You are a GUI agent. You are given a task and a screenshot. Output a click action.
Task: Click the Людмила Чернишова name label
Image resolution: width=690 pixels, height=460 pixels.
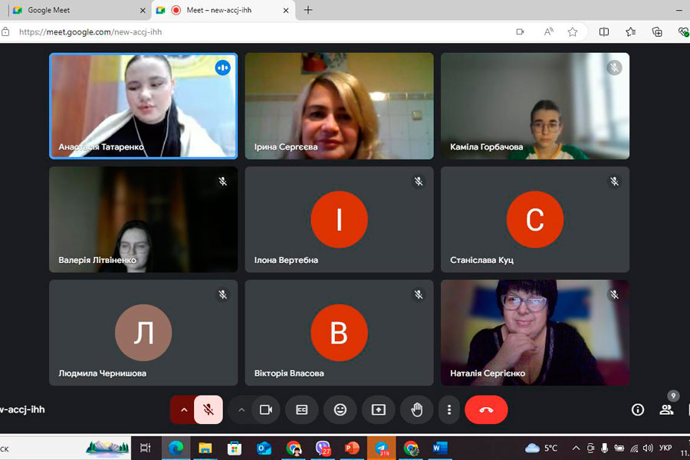pyautogui.click(x=103, y=373)
